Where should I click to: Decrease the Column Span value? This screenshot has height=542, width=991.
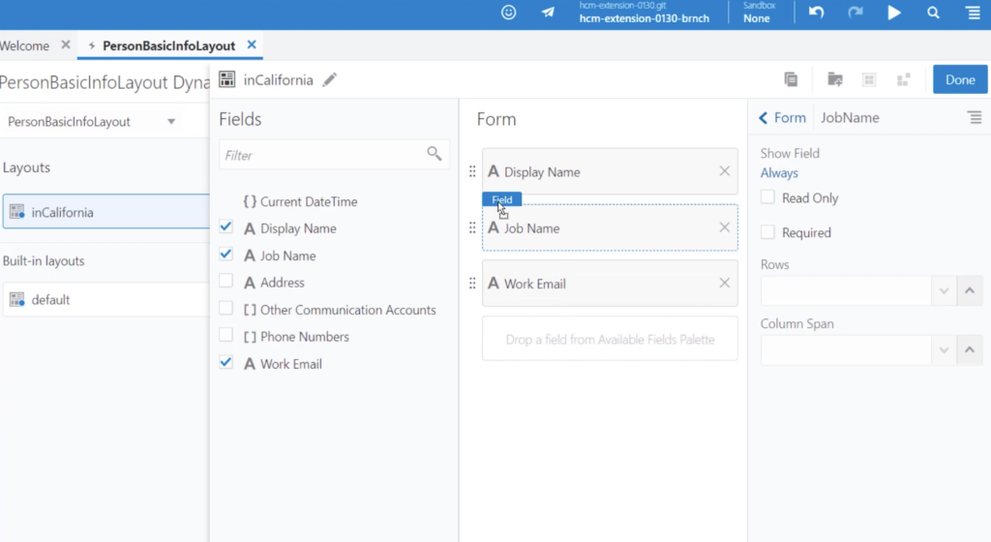point(944,350)
